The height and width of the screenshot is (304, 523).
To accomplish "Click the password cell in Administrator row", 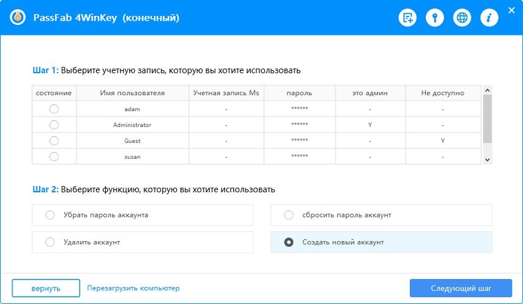I will 300,125.
